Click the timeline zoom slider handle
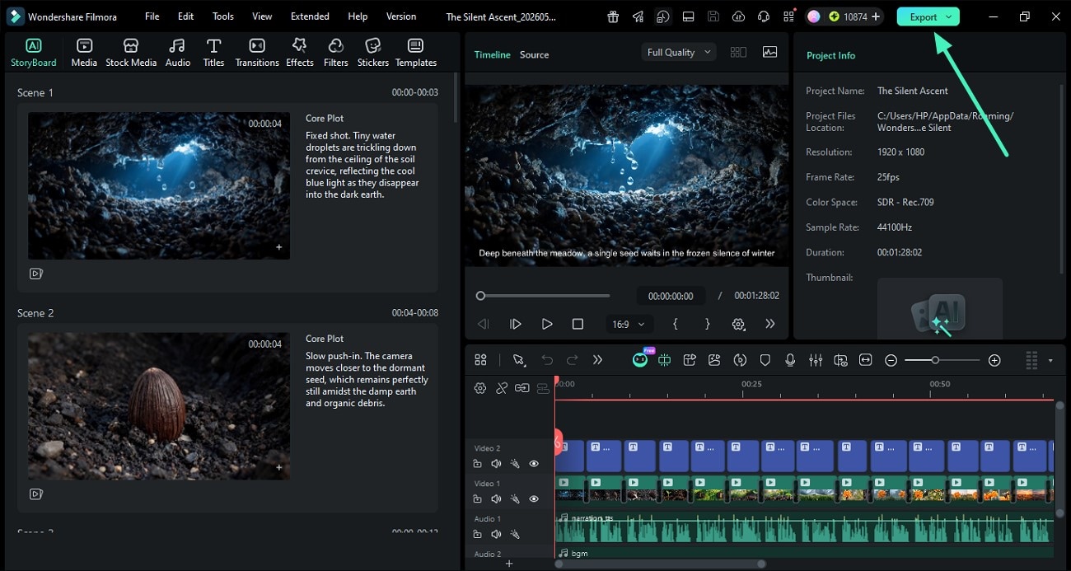This screenshot has height=571, width=1071. (x=935, y=360)
